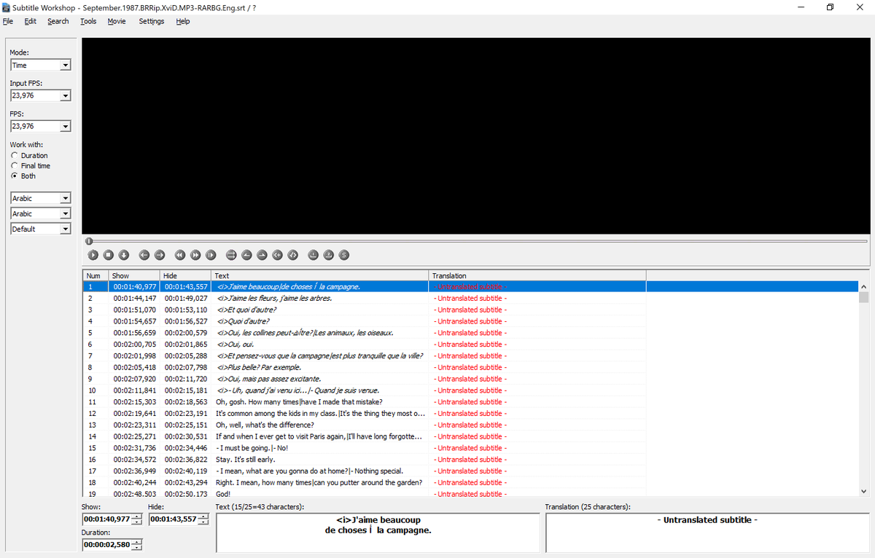The image size is (875, 558).
Task: Select the Duration radio button
Action: pos(29,155)
